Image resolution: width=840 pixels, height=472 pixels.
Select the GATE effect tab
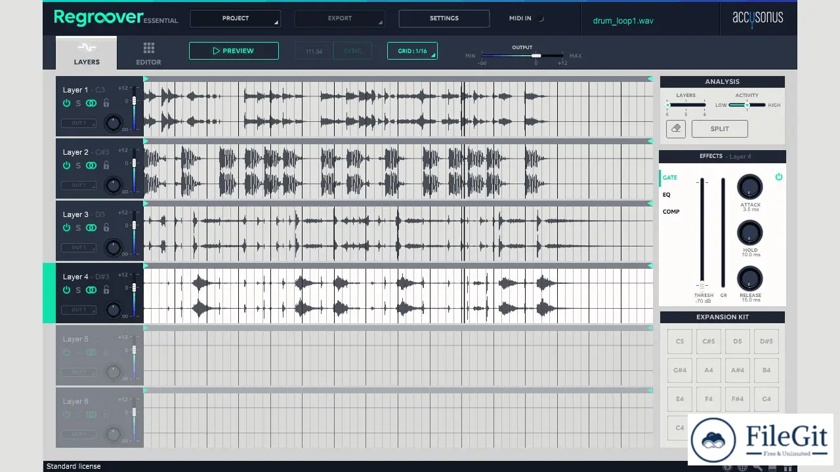pos(669,178)
